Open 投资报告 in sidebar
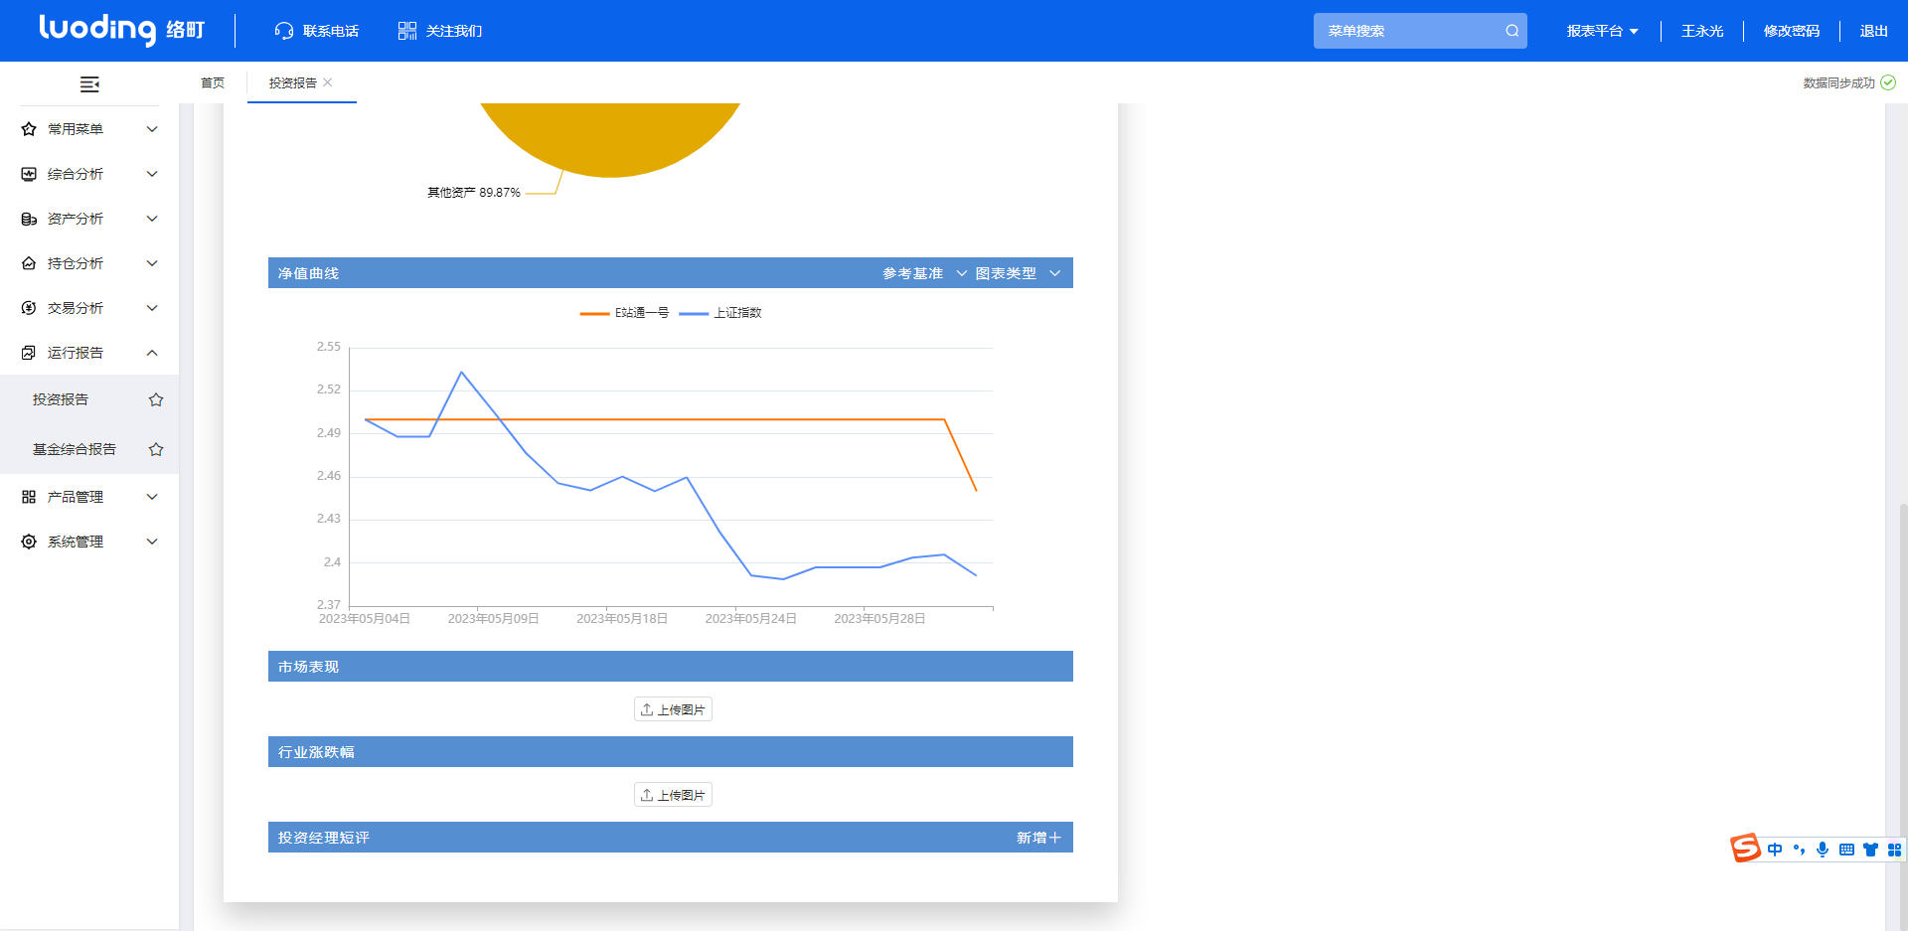Screen dimensions: 1908x931 [61, 399]
